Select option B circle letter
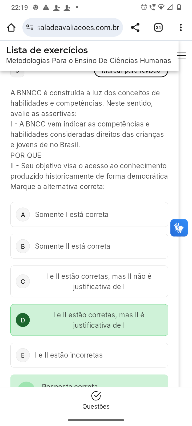 coord(23,246)
